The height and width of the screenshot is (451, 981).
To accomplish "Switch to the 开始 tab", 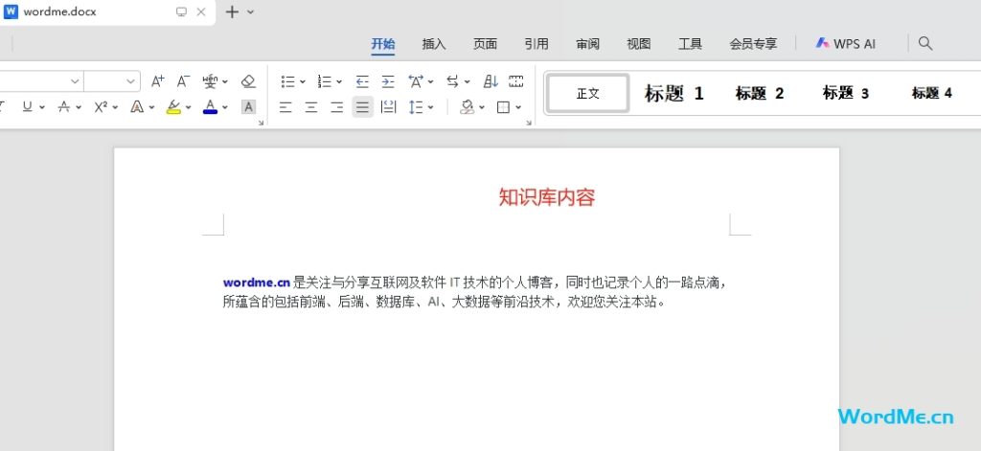I will pos(383,44).
